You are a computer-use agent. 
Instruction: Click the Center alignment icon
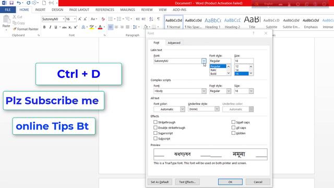[116, 27]
